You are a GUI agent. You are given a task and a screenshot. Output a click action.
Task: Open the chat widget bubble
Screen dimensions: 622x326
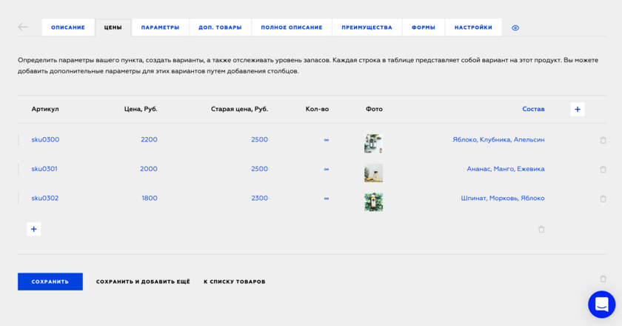601,305
